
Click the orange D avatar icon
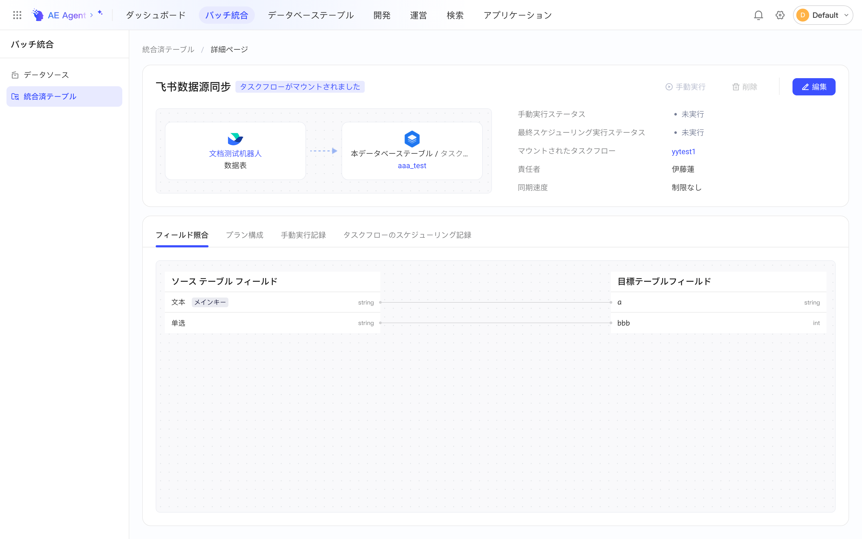(802, 15)
